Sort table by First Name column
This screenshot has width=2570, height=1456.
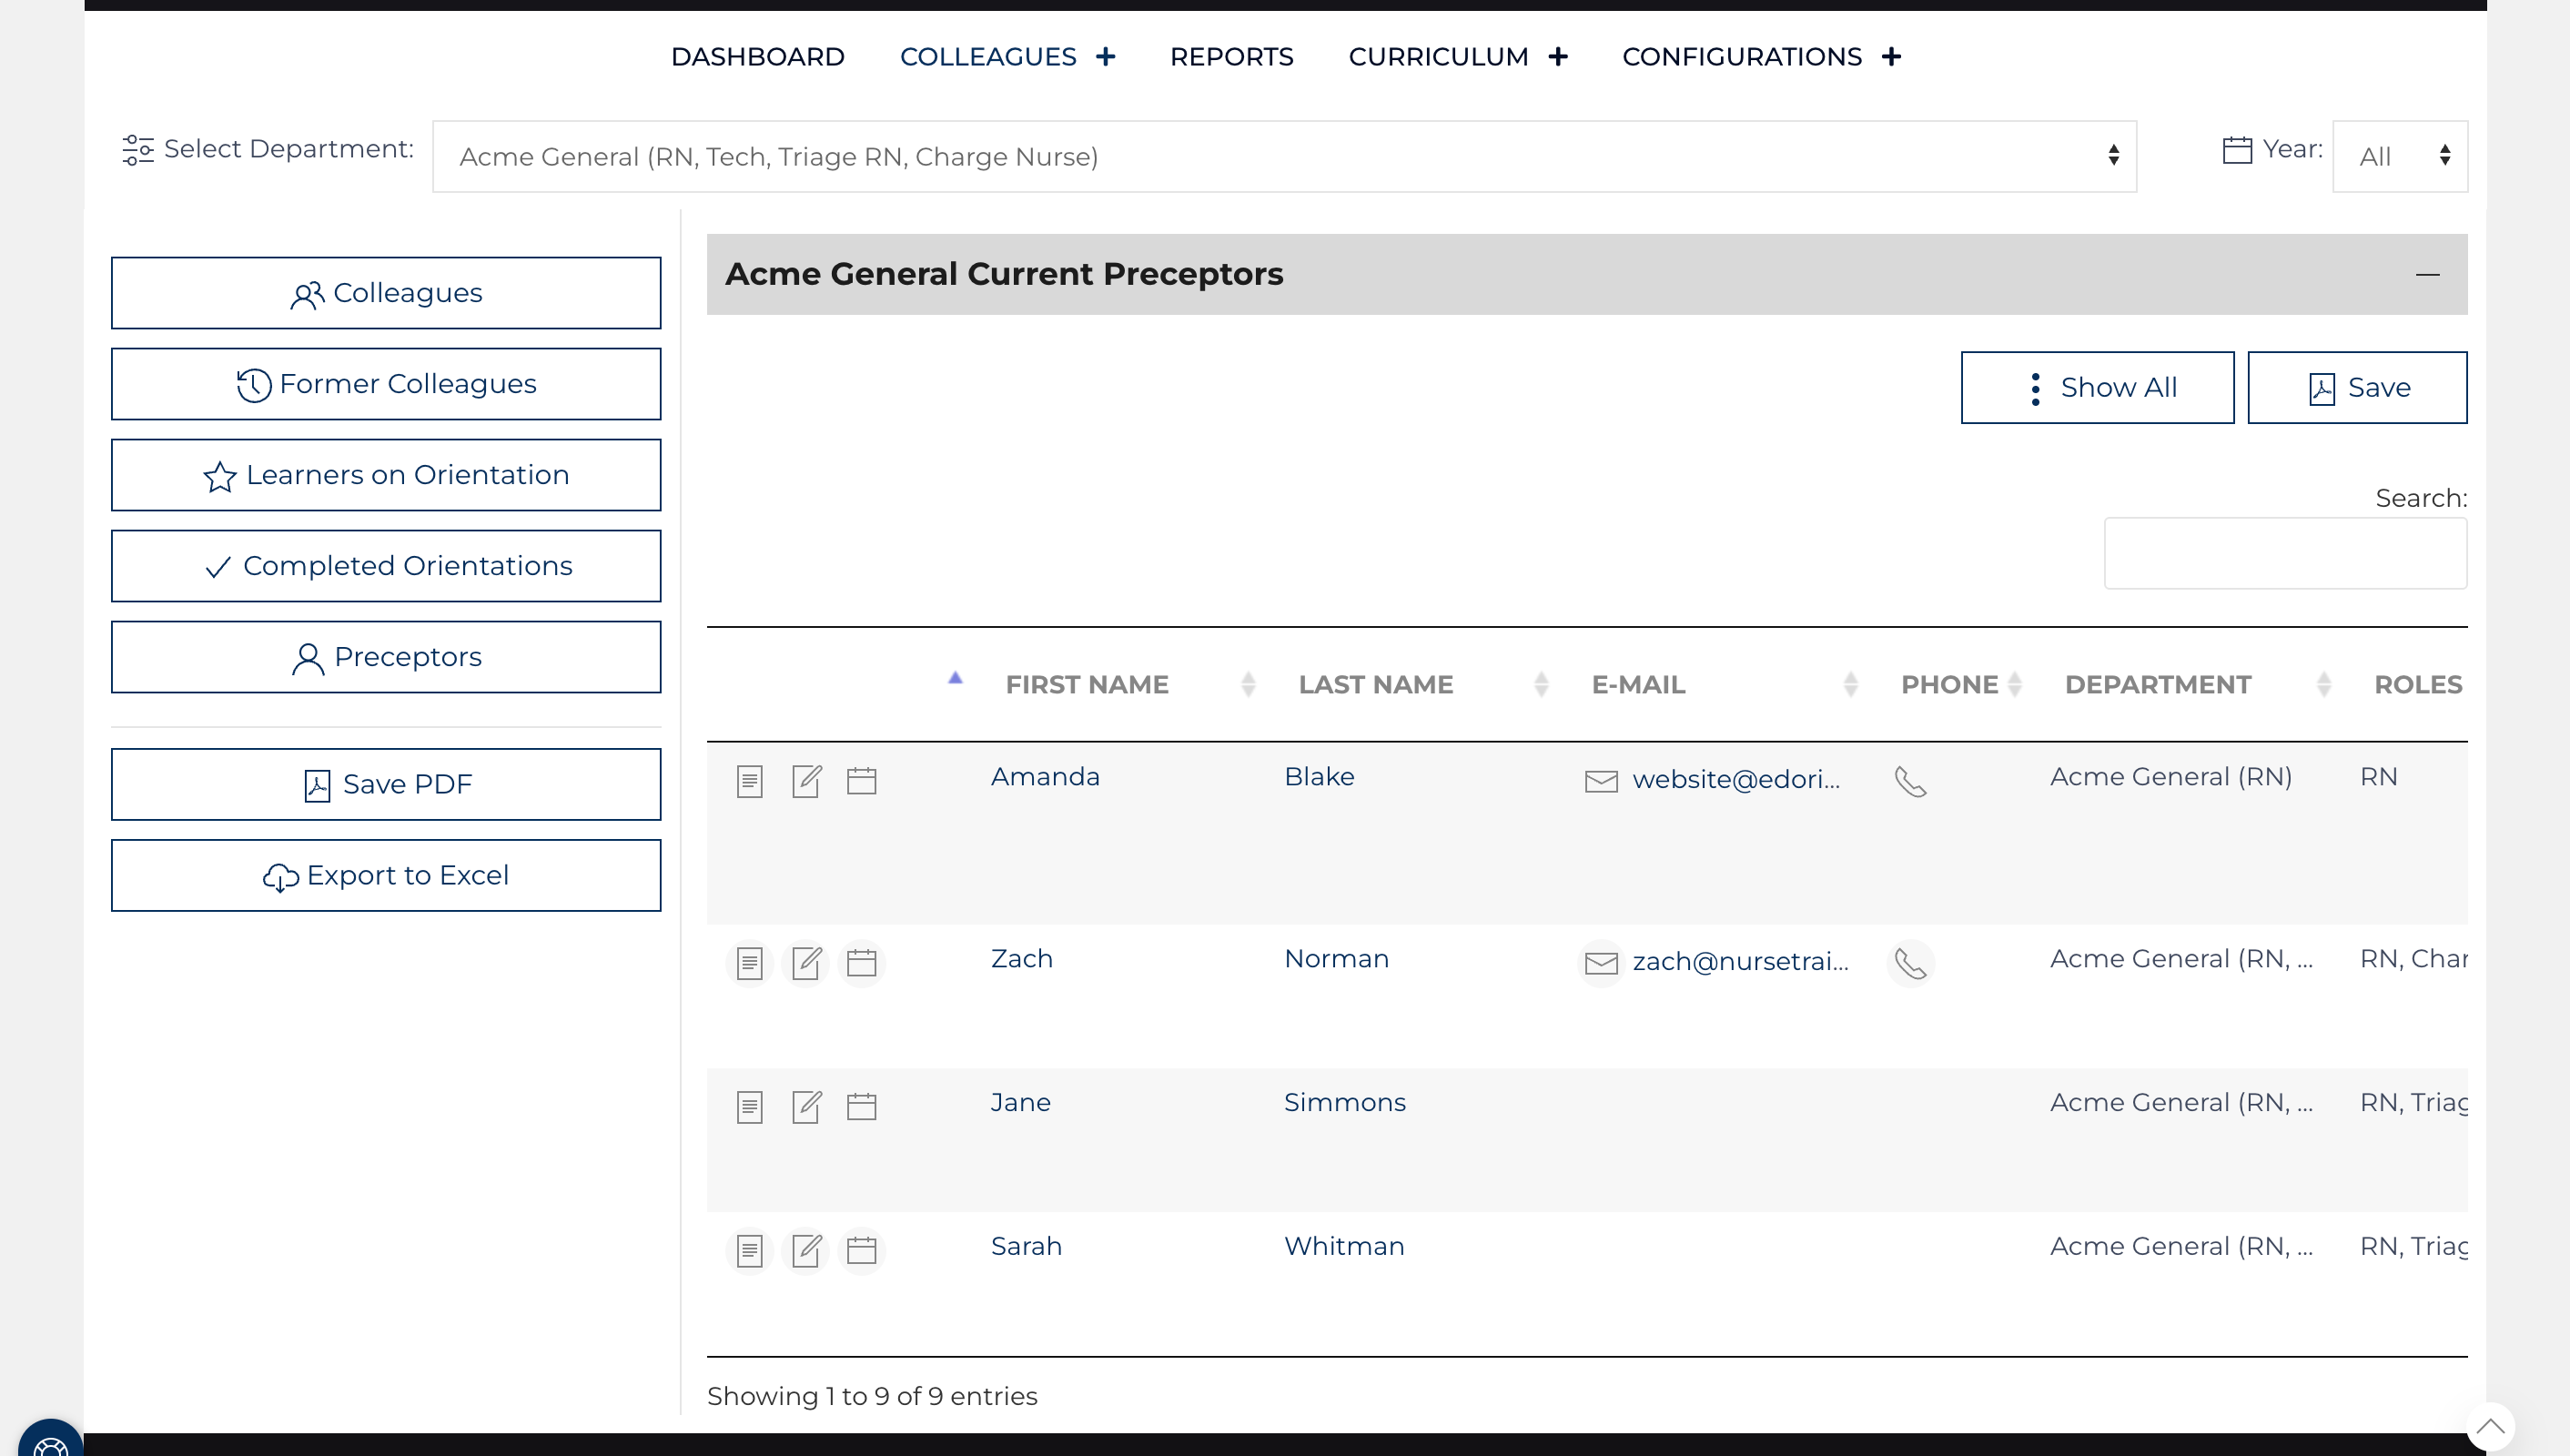tap(1086, 685)
